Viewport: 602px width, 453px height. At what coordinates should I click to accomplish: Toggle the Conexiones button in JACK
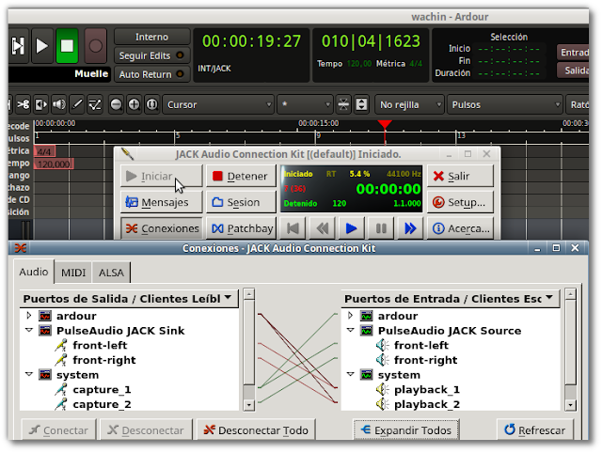(x=161, y=228)
